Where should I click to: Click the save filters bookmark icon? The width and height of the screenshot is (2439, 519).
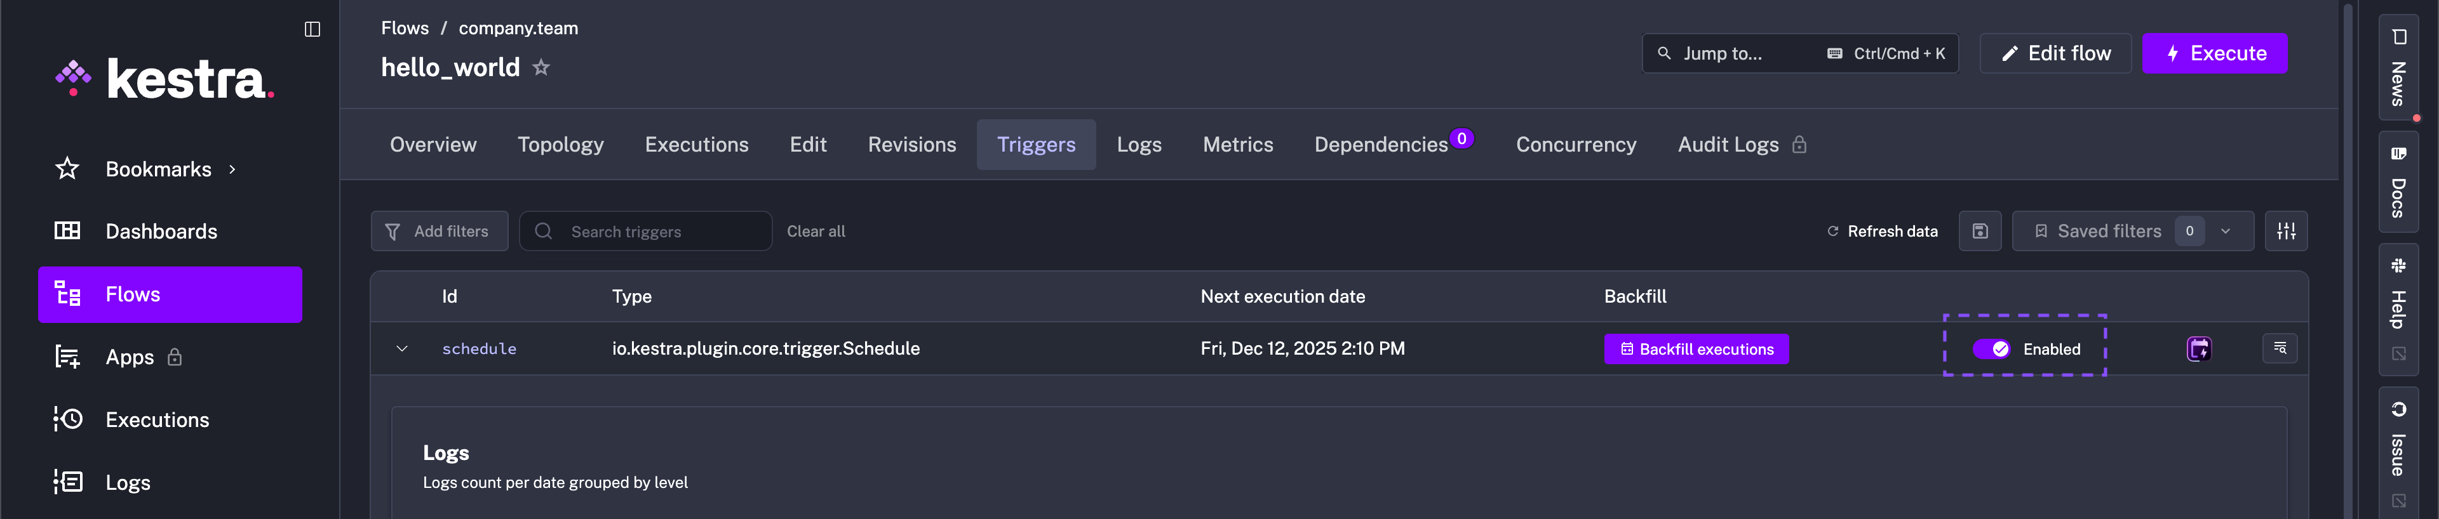(x=1979, y=231)
